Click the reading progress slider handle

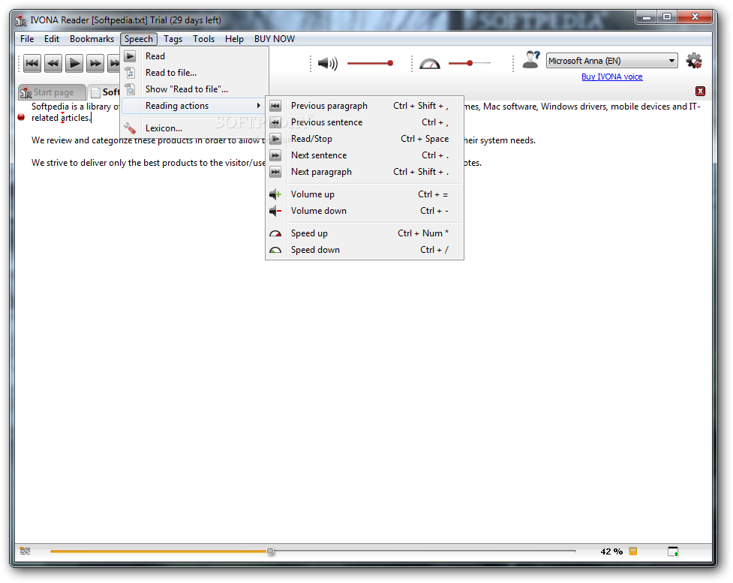click(x=270, y=551)
